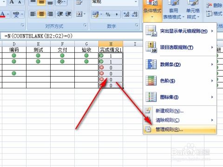Increase decimal places

(126, 14)
